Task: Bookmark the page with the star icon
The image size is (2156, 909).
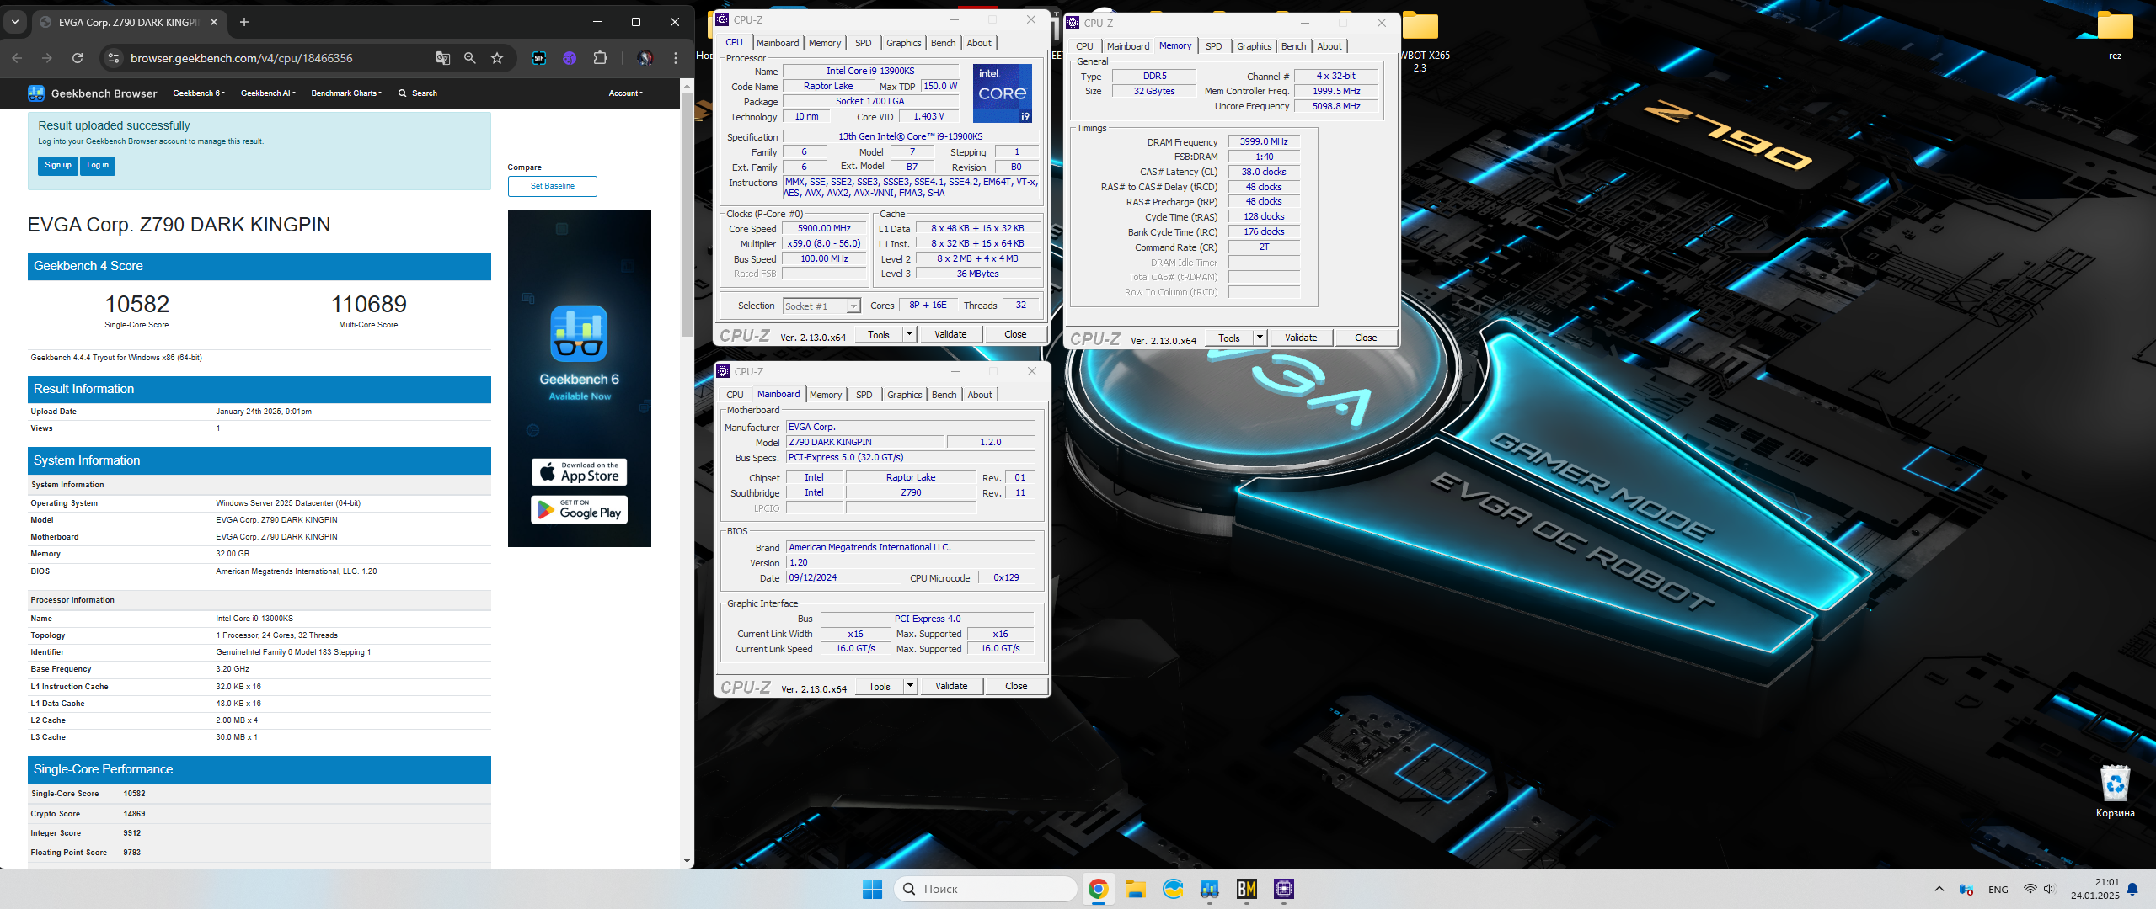Action: 497,58
